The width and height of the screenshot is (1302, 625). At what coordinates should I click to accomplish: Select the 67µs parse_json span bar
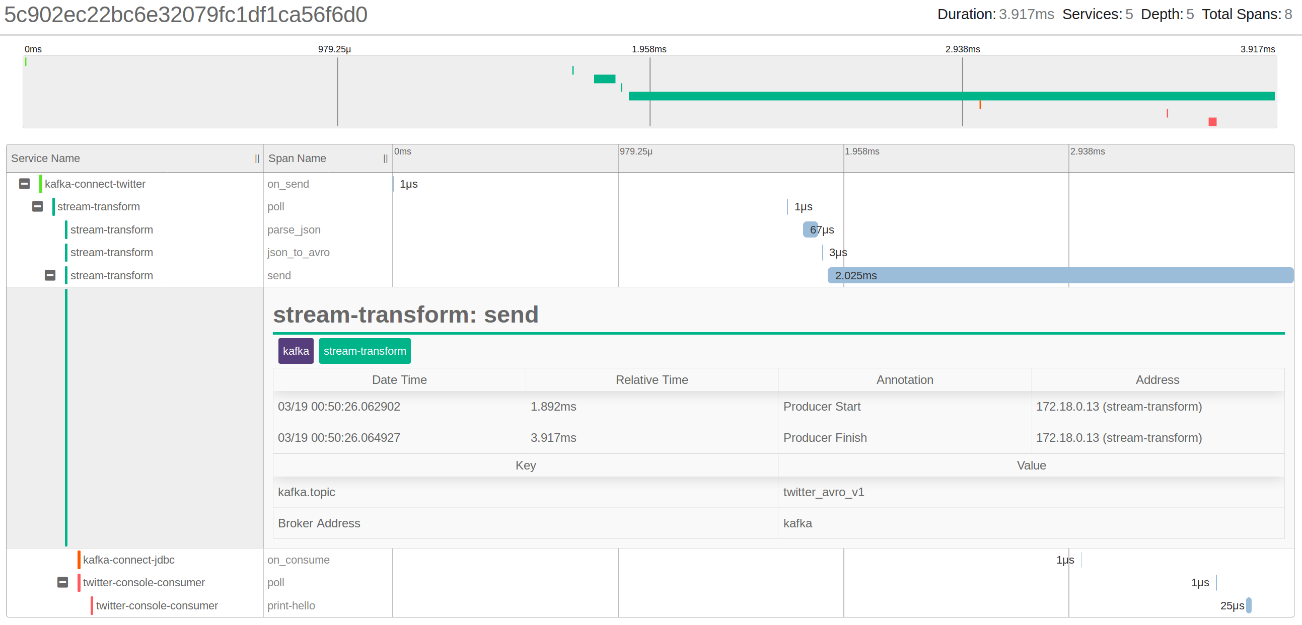(x=810, y=230)
